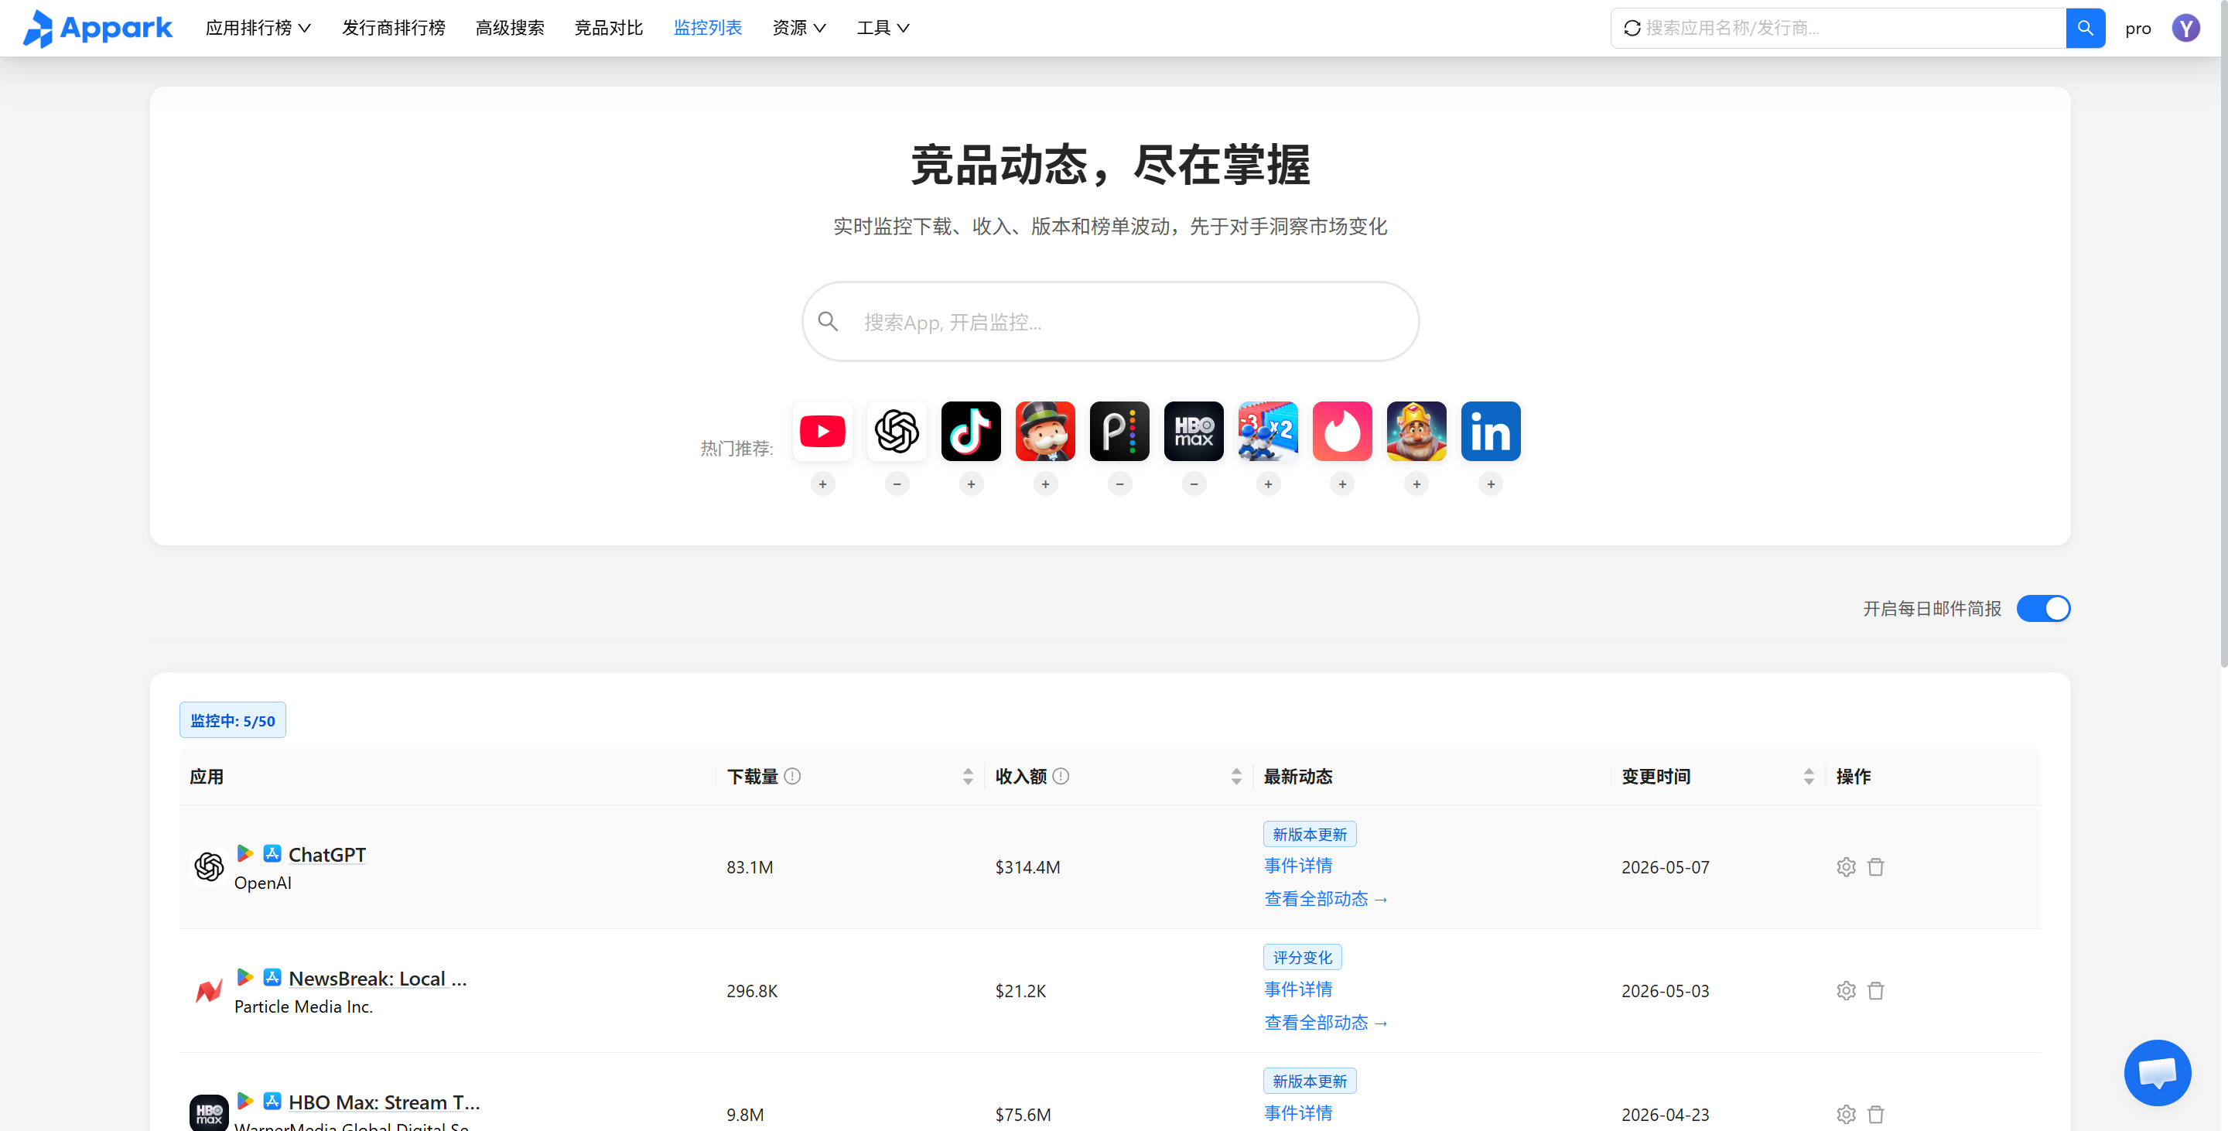The width and height of the screenshot is (2228, 1131).
Task: Open the live chat support bubble
Action: pos(2157,1073)
